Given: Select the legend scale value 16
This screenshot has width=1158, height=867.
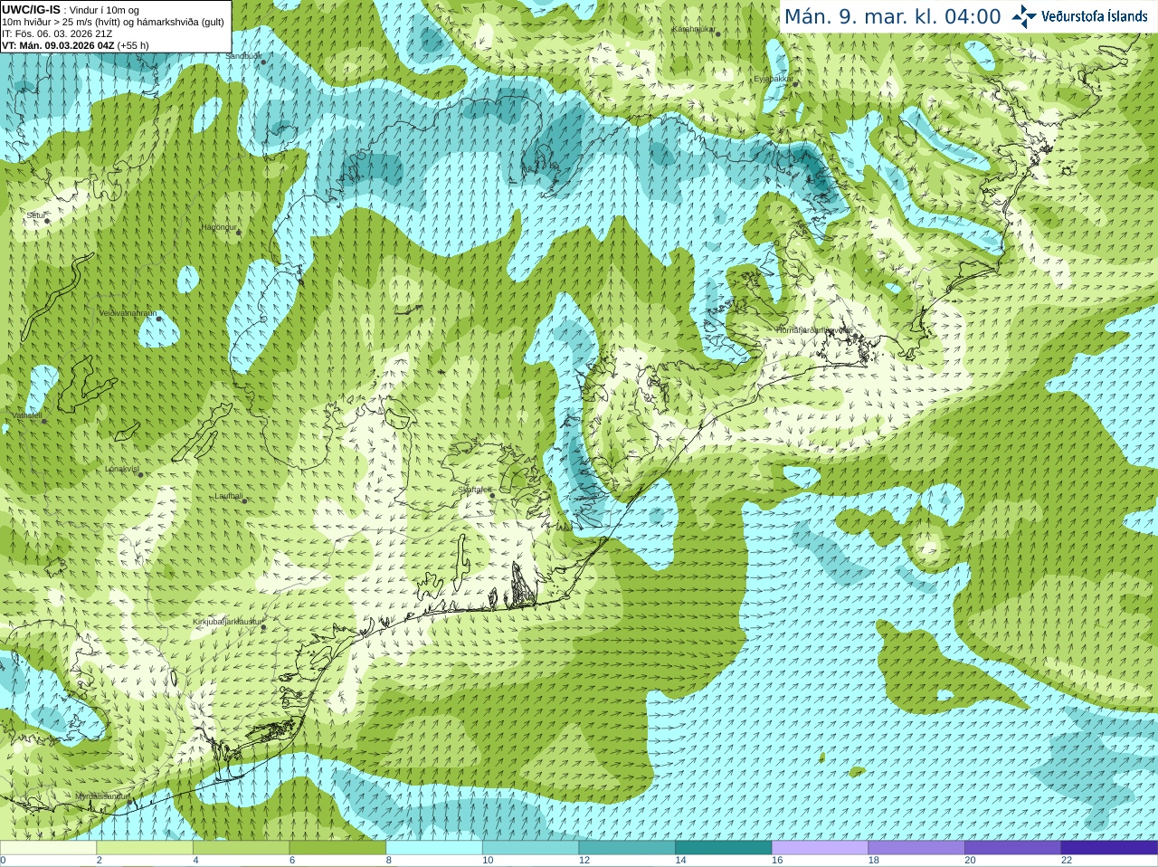Looking at the screenshot, I should point(777,861).
